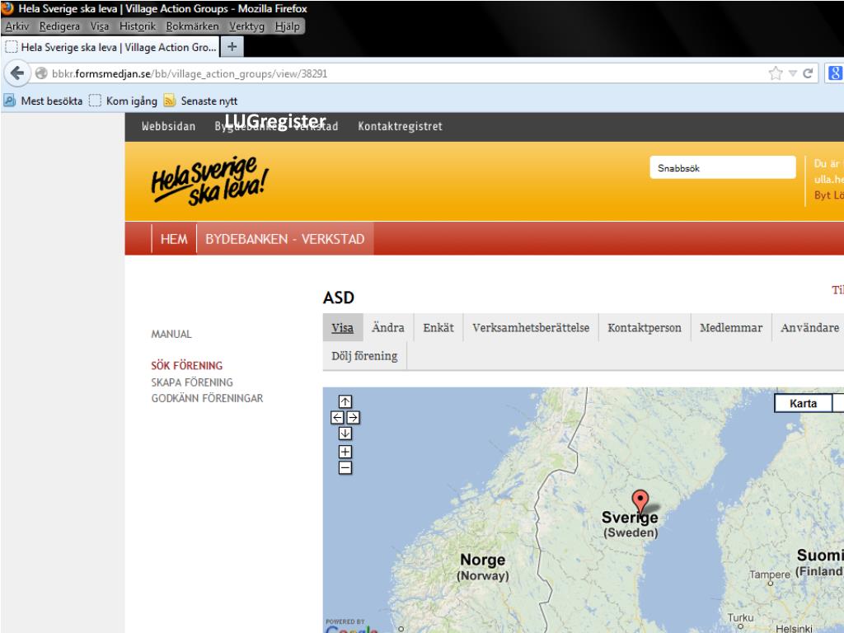Image resolution: width=844 pixels, height=633 pixels.
Task: Switch to the Ändra tab
Action: [388, 327]
